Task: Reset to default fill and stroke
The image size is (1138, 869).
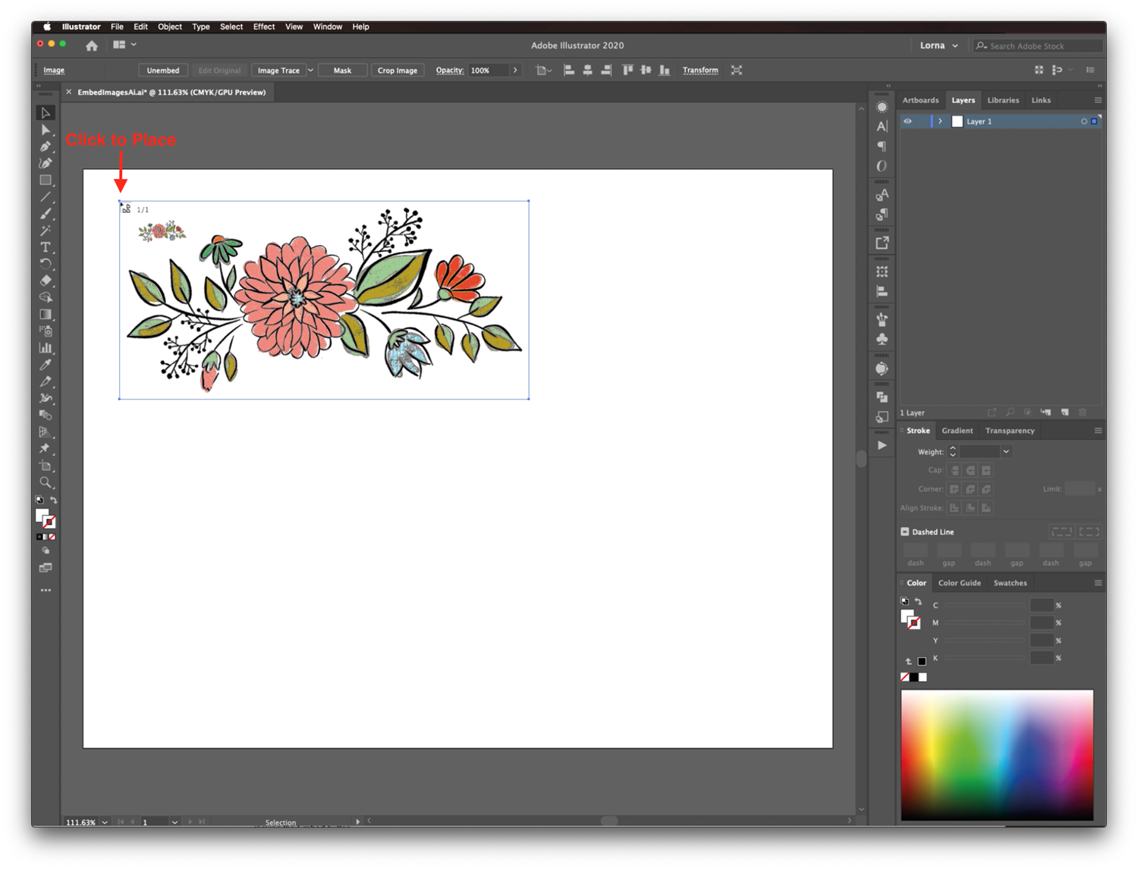Action: (39, 500)
